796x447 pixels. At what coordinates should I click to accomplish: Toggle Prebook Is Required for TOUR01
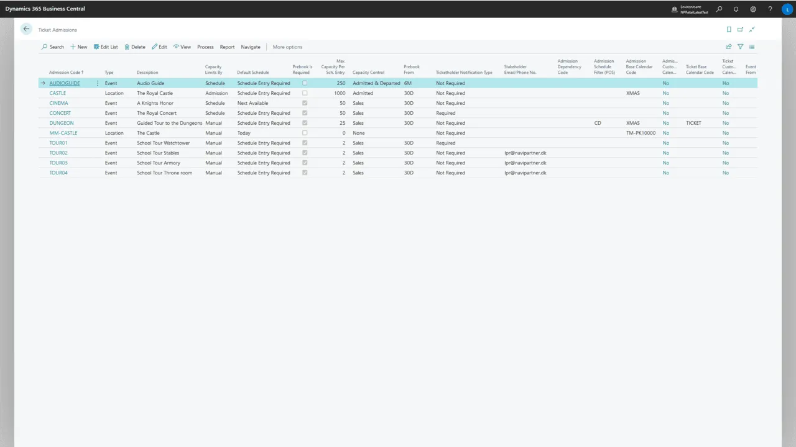point(305,143)
